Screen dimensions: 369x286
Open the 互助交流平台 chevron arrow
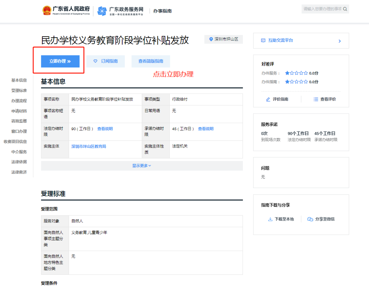(x=340, y=40)
